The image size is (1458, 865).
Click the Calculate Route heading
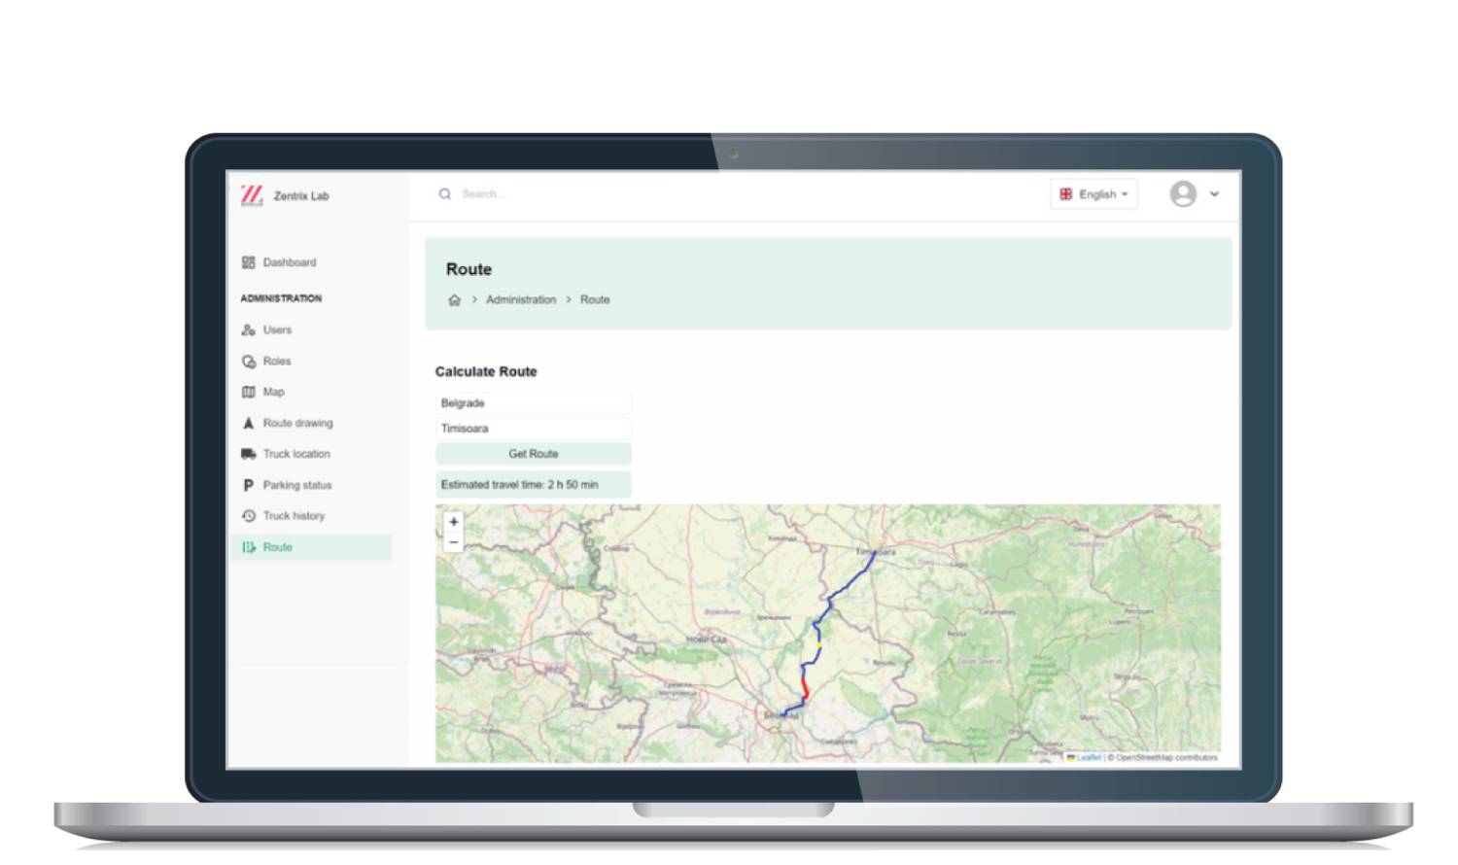(486, 372)
